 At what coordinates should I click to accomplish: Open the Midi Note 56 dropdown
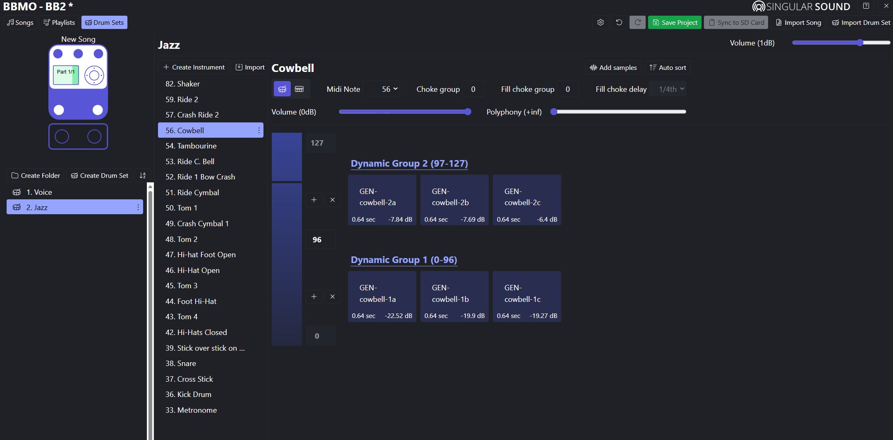tap(381, 89)
